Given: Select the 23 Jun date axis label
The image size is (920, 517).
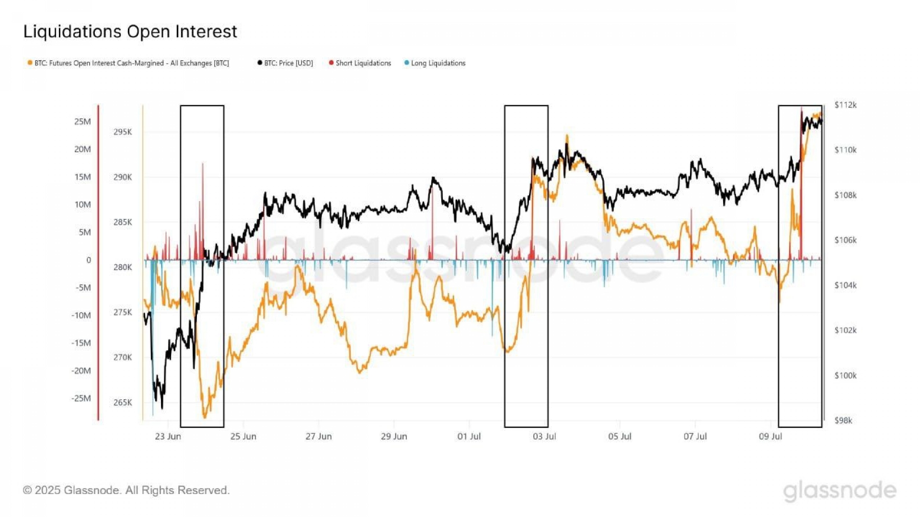Looking at the screenshot, I should 168,437.
